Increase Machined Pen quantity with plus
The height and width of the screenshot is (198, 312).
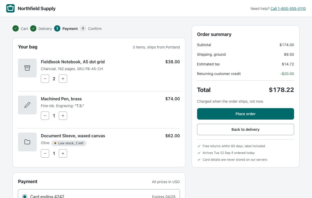coord(63,116)
